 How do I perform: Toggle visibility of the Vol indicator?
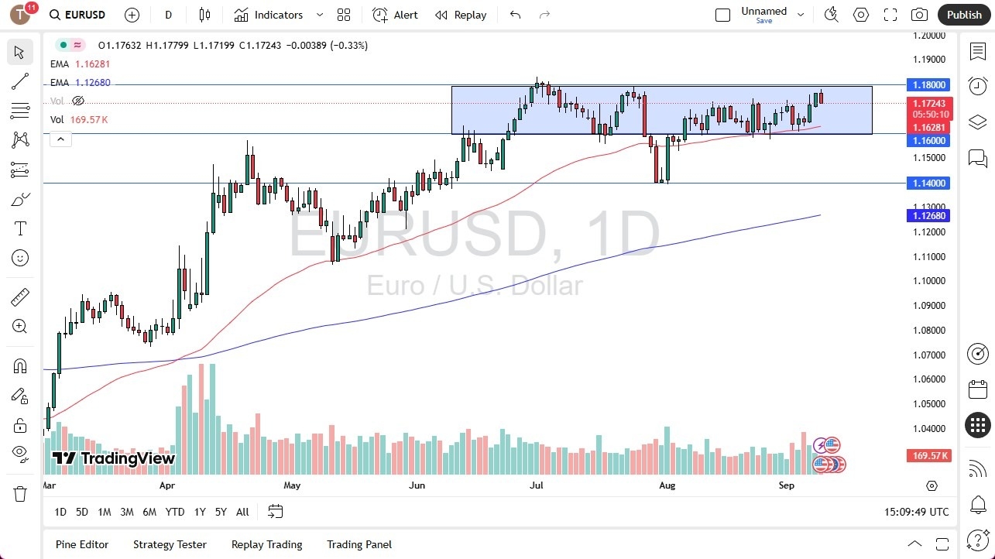pyautogui.click(x=77, y=101)
